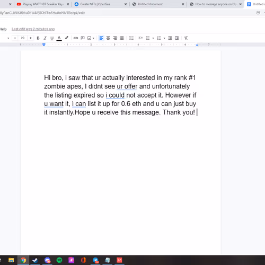The image size is (265, 265).
Task: Expand bulleted list options arrow
Action: coord(153,38)
